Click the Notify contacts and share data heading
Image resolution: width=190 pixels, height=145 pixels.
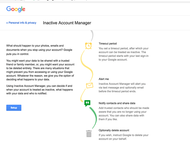click(x=117, y=103)
